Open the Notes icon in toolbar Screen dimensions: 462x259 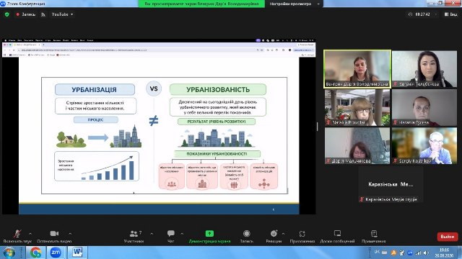374,233
